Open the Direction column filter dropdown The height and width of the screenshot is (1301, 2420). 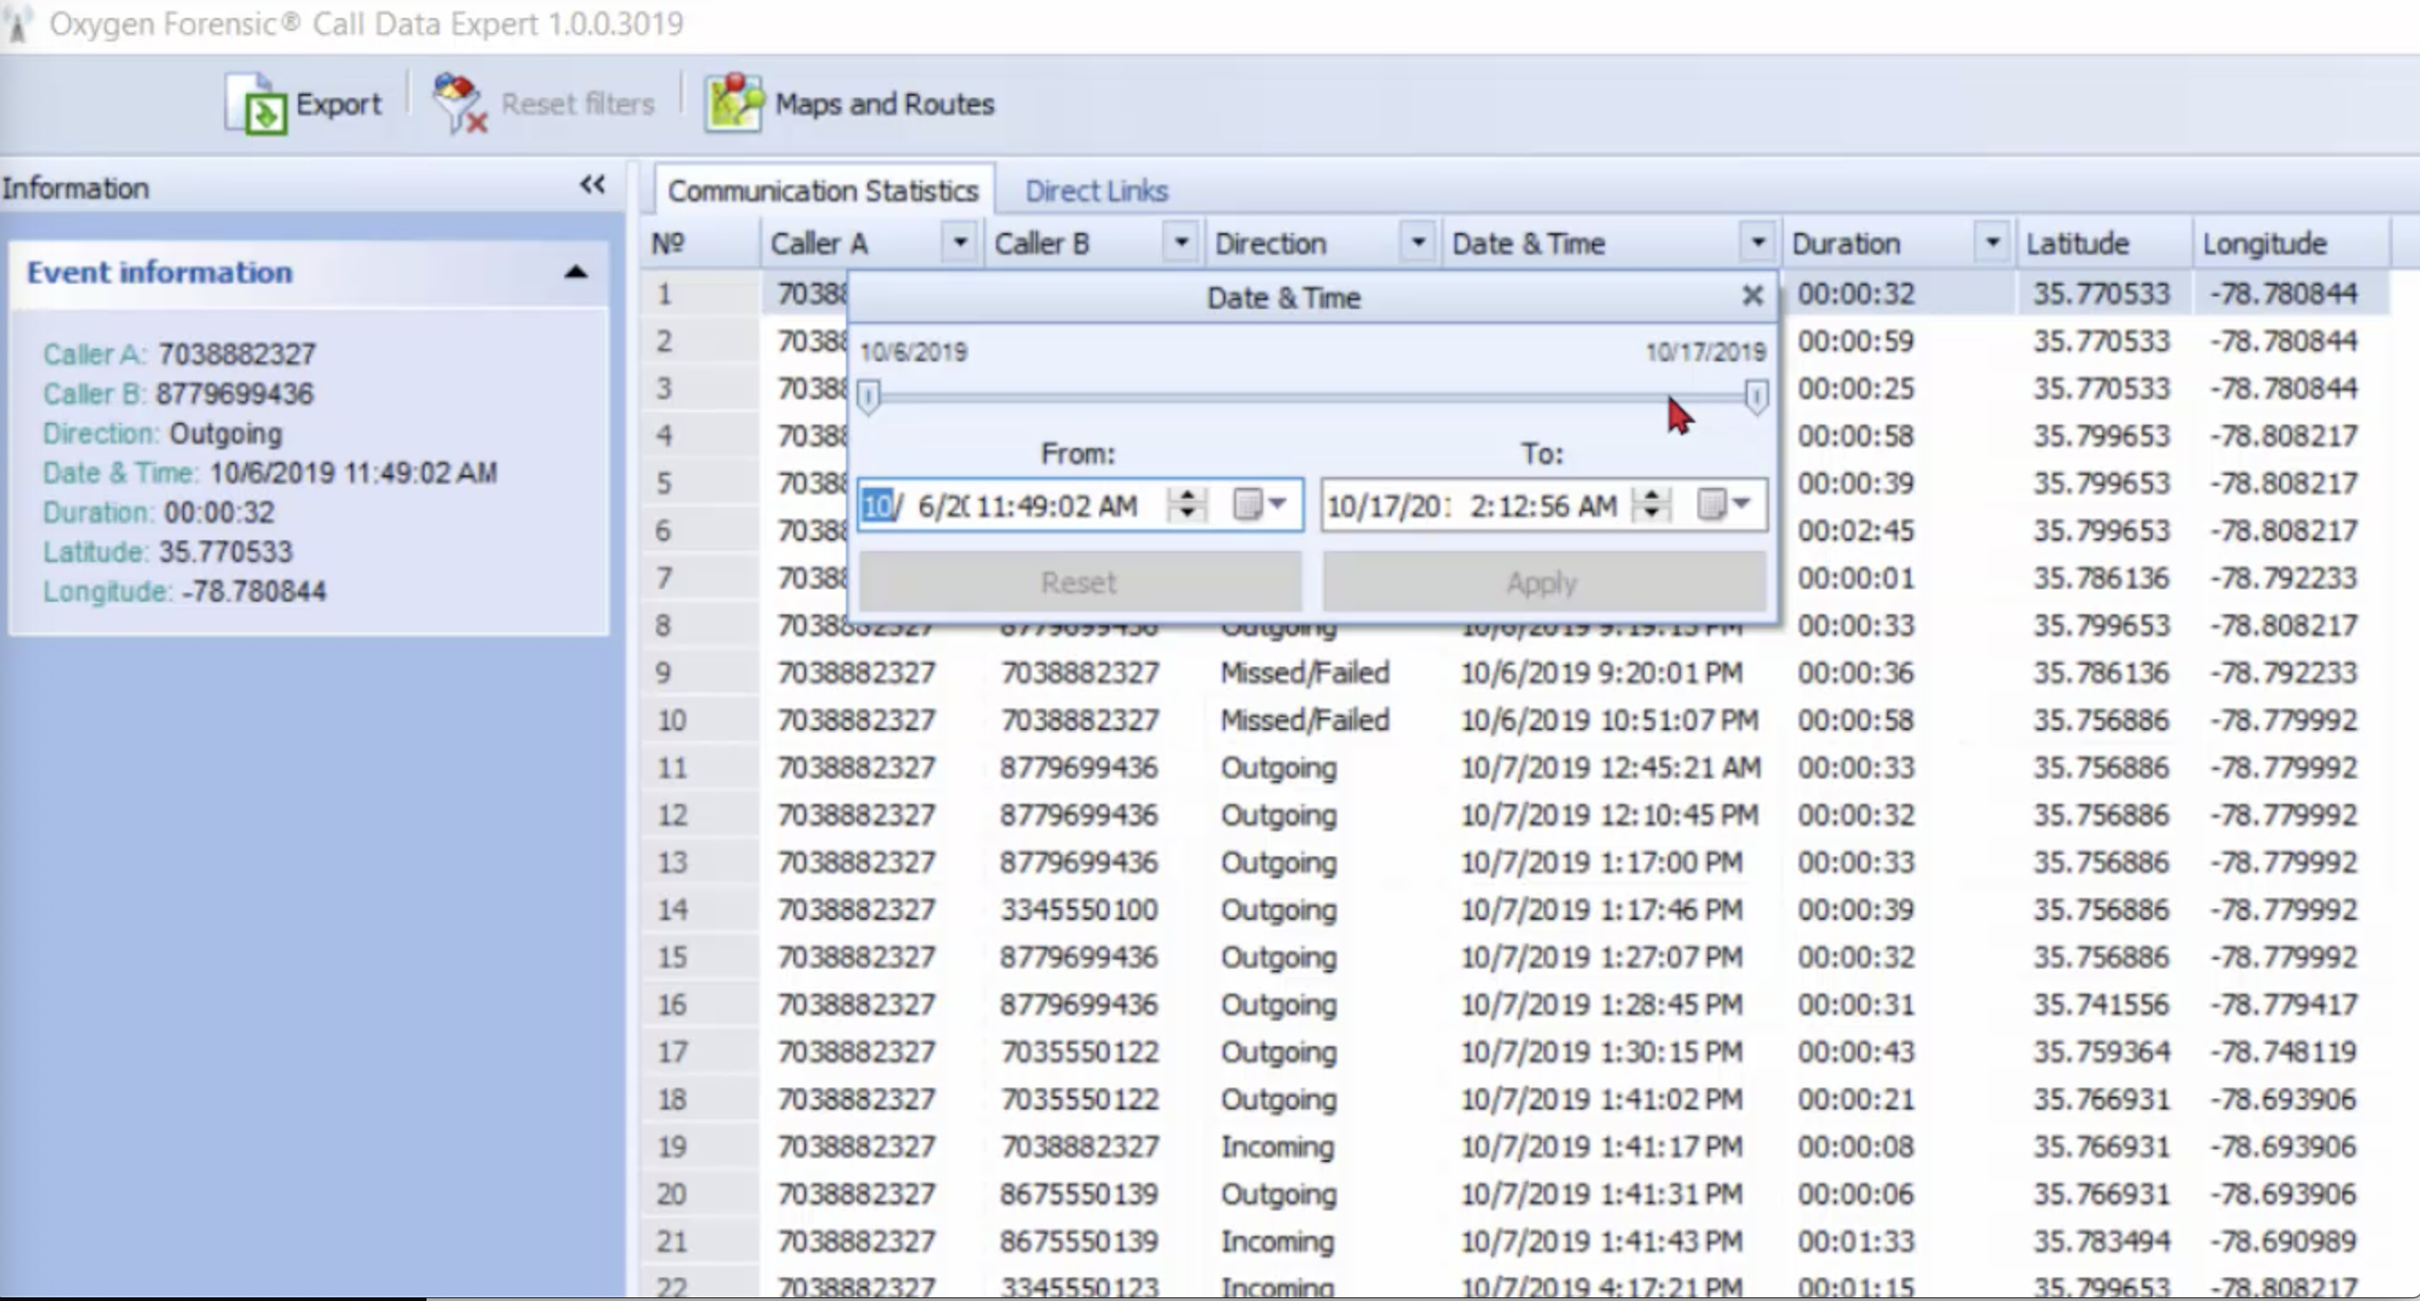click(1419, 243)
